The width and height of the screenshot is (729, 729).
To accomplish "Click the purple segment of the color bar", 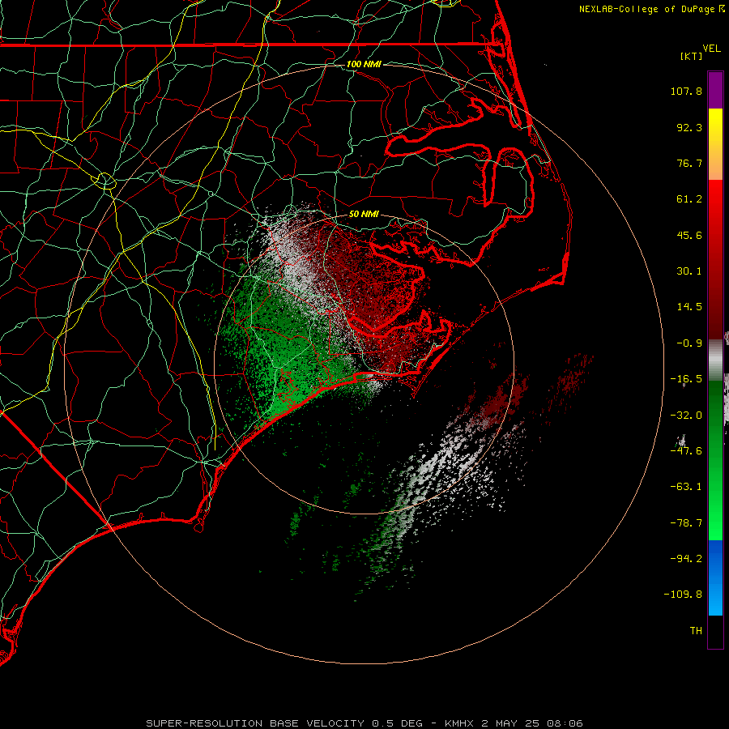I will click(x=715, y=90).
